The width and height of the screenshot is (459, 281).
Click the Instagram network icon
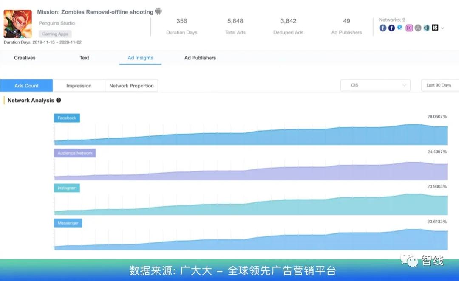[409, 28]
